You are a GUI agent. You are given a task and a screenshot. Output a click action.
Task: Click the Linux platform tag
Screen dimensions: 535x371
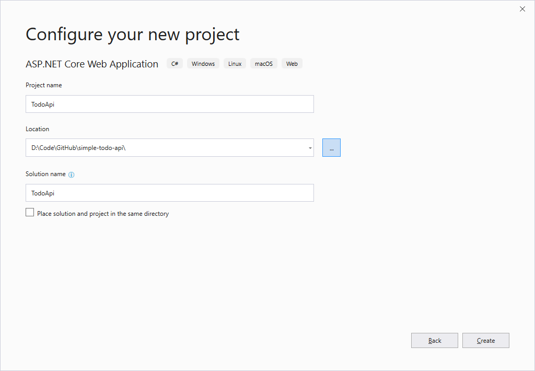(235, 64)
